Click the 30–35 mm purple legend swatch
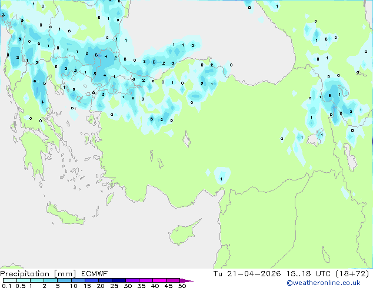Screen dimensions: 373x288 pos(132,280)
